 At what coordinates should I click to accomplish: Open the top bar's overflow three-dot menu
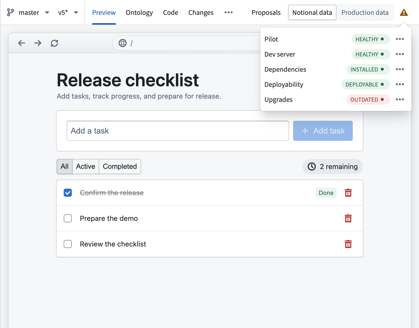(x=229, y=12)
